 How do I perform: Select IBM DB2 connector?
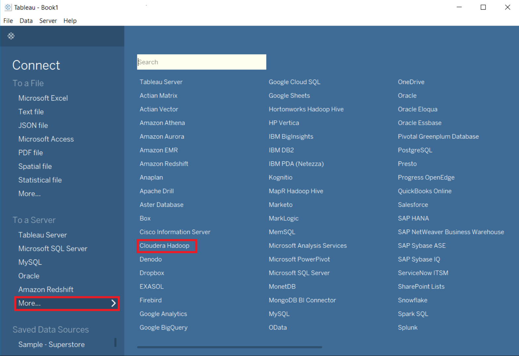[x=282, y=150]
